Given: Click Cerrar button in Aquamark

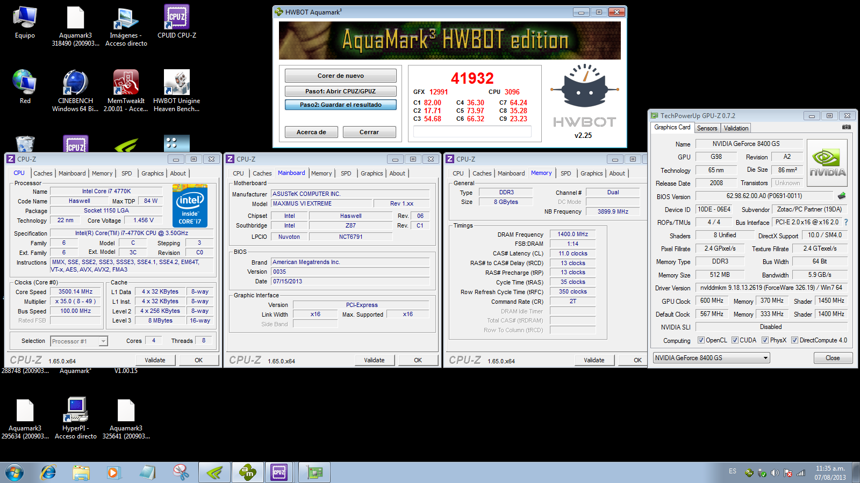Looking at the screenshot, I should [x=369, y=132].
